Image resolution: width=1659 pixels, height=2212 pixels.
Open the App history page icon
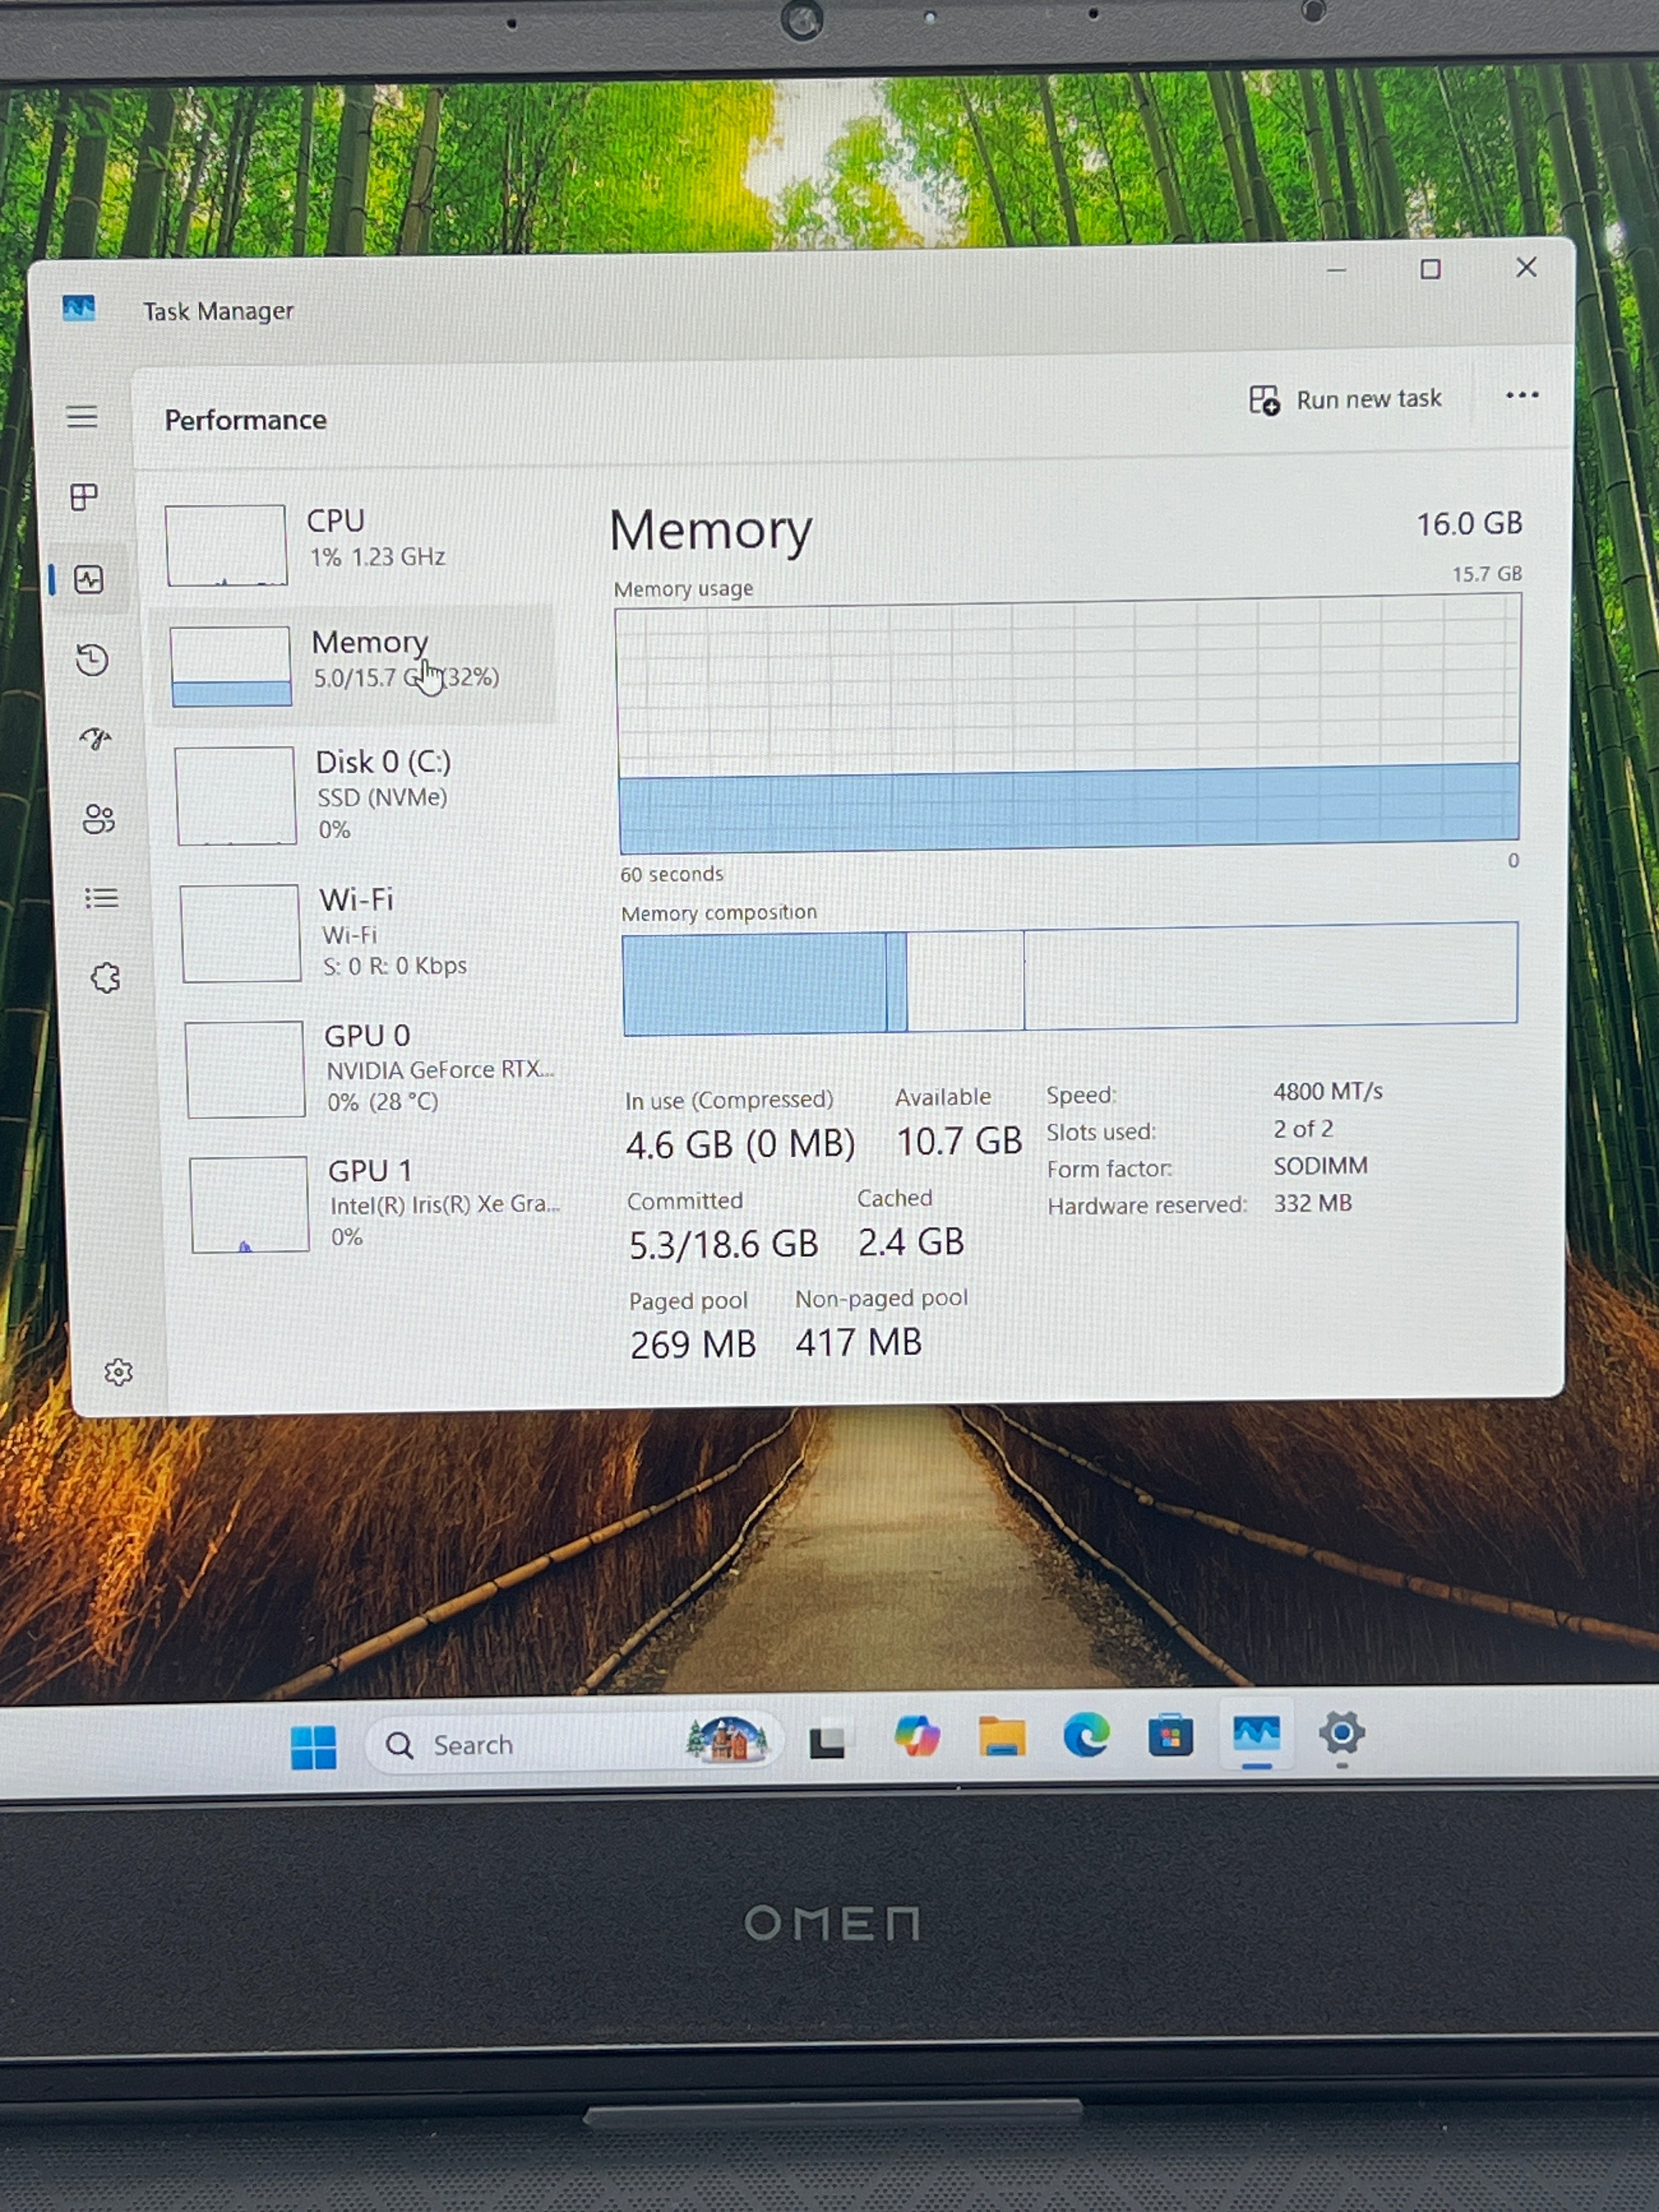[x=92, y=659]
